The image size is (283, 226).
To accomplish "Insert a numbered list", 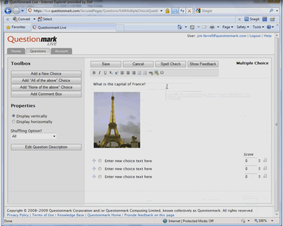I will 139,73.
